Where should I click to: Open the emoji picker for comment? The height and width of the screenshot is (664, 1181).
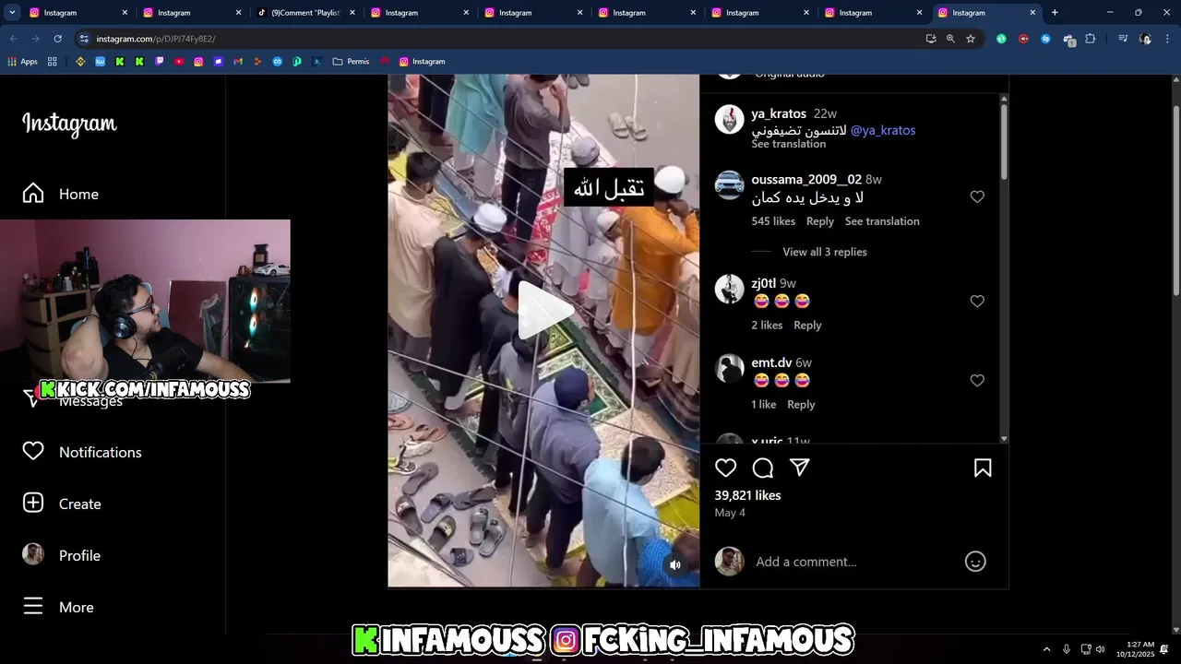[x=975, y=561]
